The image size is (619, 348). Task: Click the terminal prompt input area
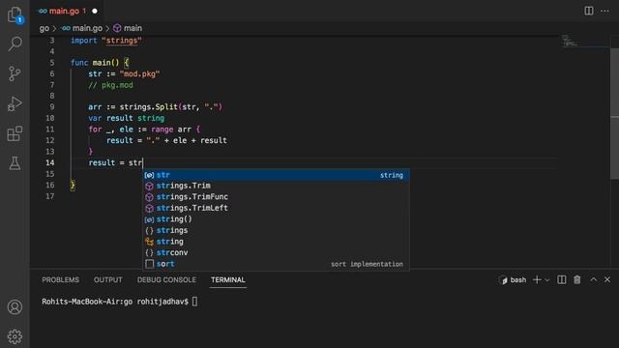pyautogui.click(x=194, y=302)
